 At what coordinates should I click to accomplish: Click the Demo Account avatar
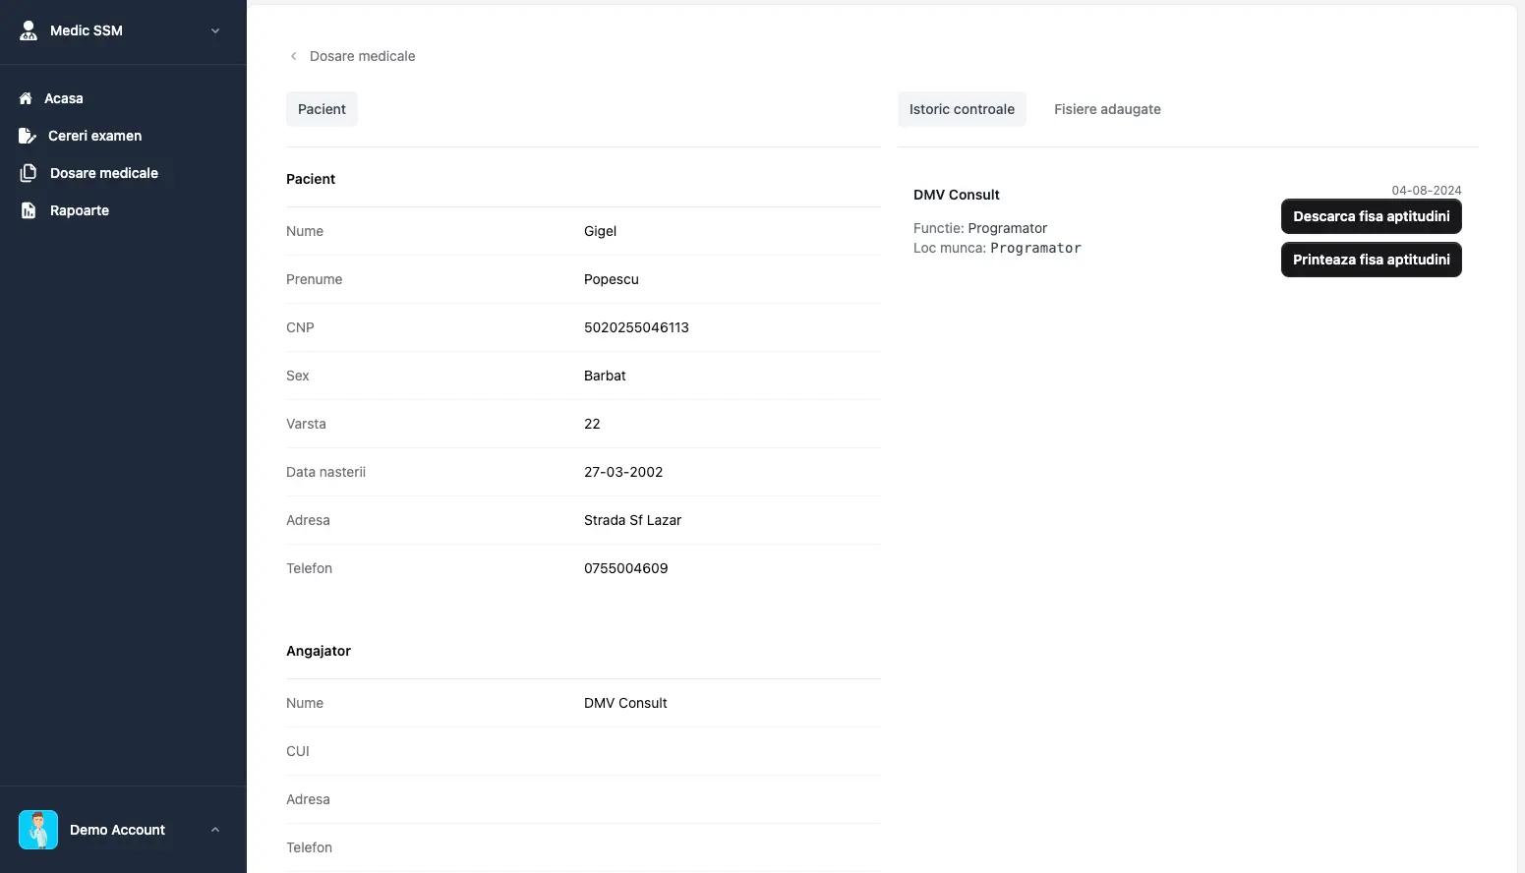pos(38,830)
